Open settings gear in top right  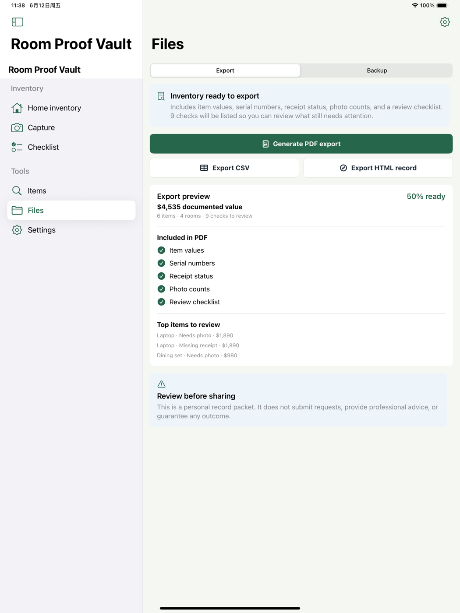click(x=445, y=22)
